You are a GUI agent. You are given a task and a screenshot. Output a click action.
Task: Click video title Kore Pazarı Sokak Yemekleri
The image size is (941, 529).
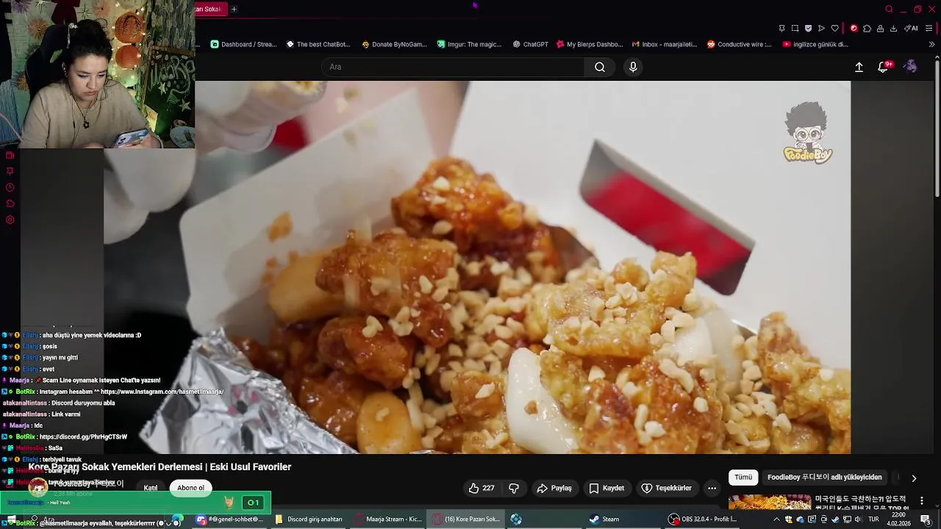(x=160, y=467)
